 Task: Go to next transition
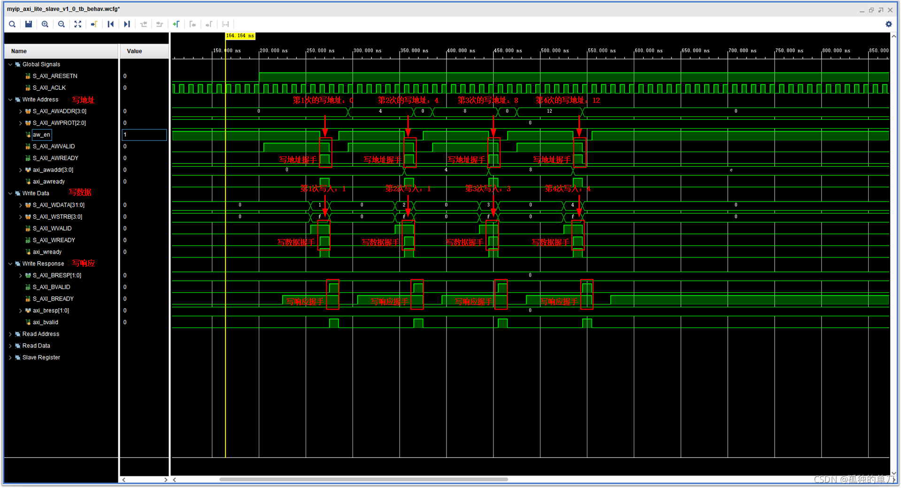160,24
